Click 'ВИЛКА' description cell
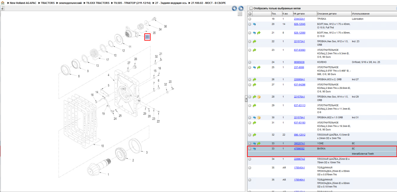The width and height of the screenshot is (397, 192). [321, 149]
